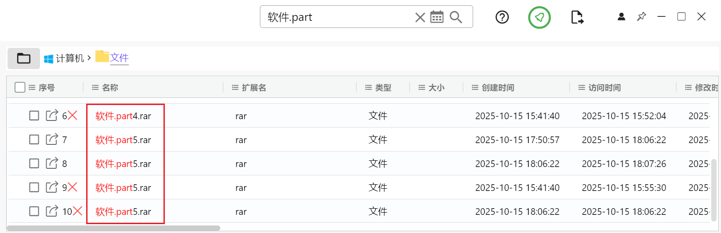721x233 pixels.
Task: Click the 计算机 breadcrumb item
Action: click(x=69, y=58)
